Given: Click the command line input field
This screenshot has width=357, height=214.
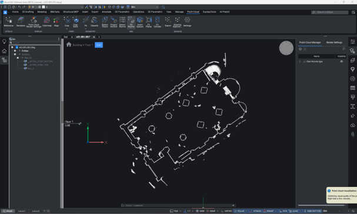Looking at the screenshot, I should 179,205.
